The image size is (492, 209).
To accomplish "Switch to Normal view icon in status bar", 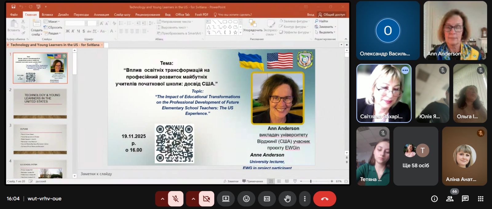I will coord(271,181).
